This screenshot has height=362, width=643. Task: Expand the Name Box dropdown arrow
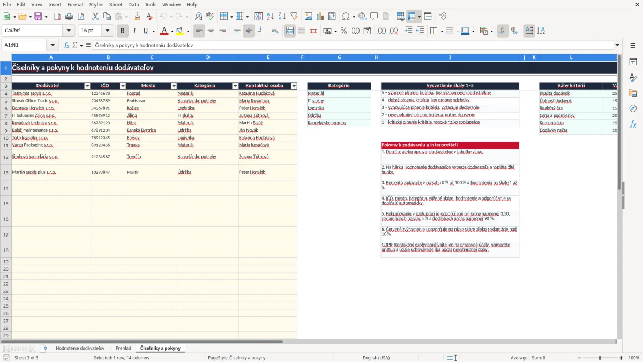[x=53, y=46]
